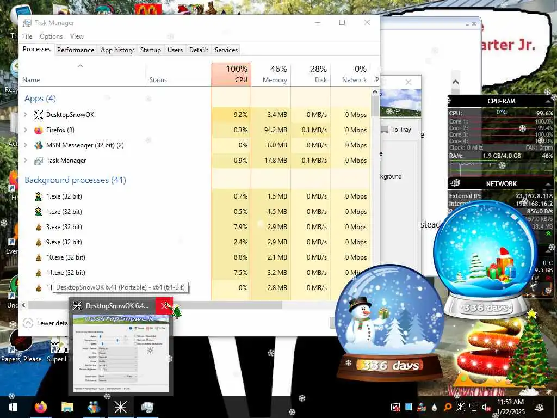Expand the MSN Messenger (32 bit) group
This screenshot has width=557, height=418.
click(26, 145)
